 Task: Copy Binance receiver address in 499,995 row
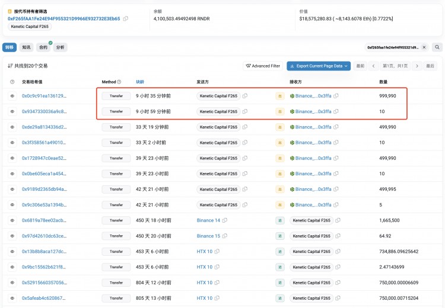click(336, 189)
